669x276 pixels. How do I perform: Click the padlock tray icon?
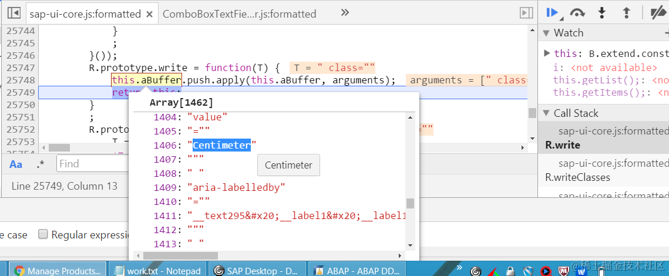point(510,271)
